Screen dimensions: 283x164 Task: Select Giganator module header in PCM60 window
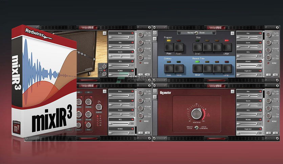249,70
